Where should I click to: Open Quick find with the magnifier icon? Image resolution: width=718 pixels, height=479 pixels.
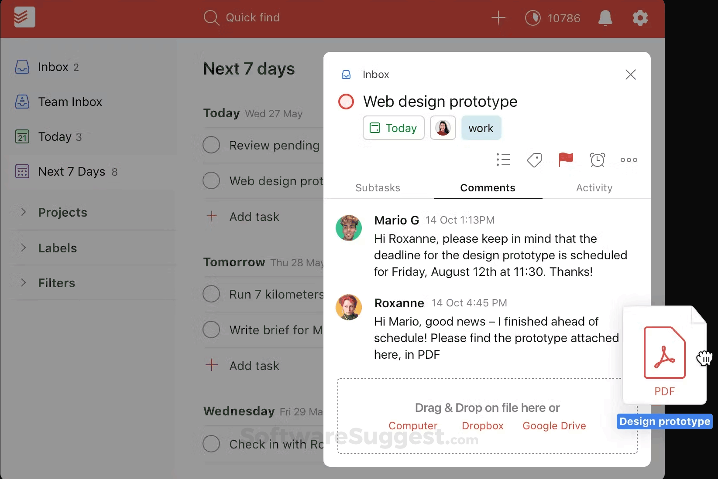(x=211, y=17)
